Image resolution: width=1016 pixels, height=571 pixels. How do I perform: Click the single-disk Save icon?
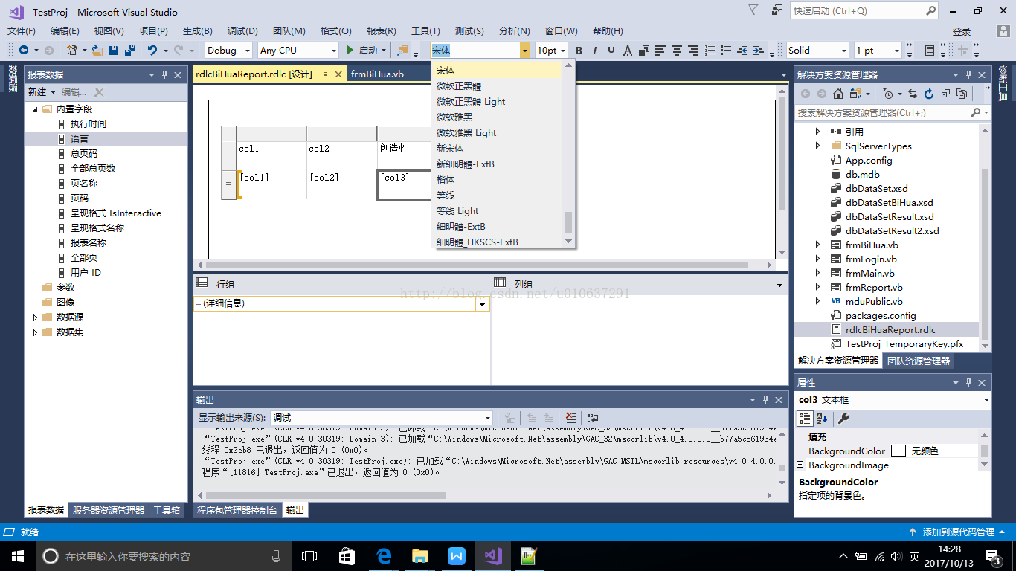(x=114, y=51)
